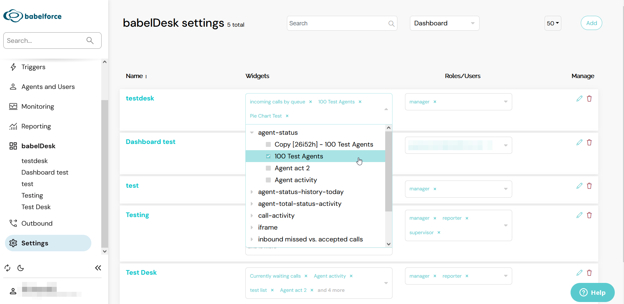The width and height of the screenshot is (624, 304).
Task: Open the Agents and Users menu
Action: 48,87
